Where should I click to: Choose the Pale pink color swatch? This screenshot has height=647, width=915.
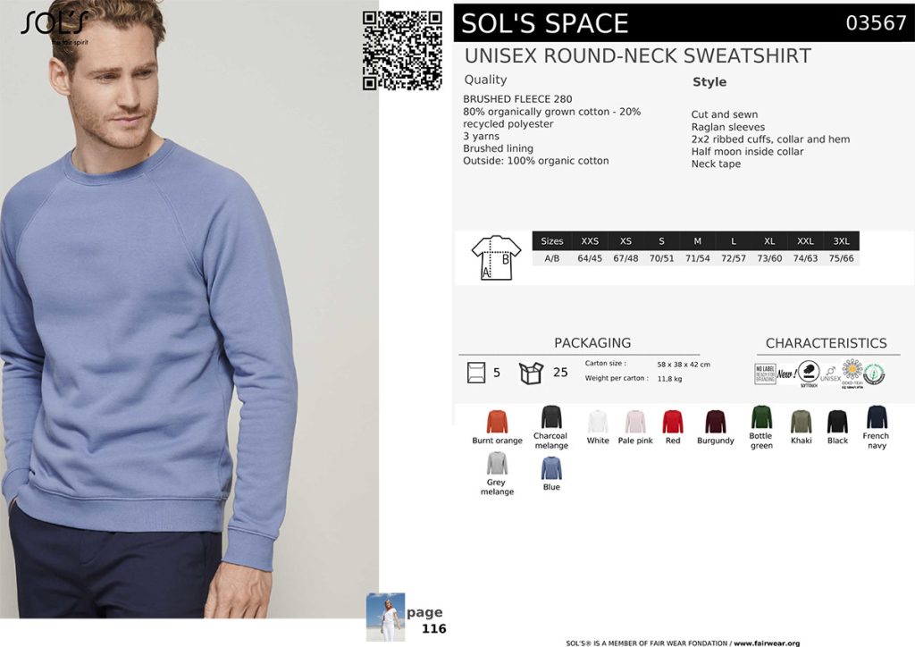click(635, 421)
